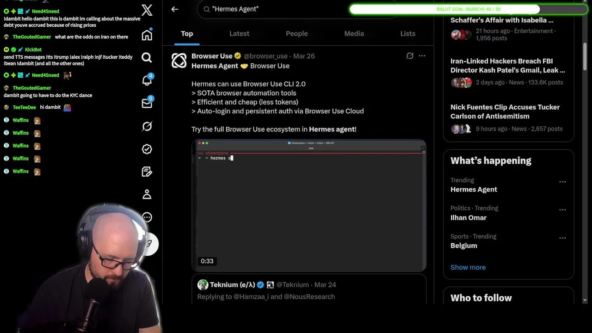Screen dimensions: 592x333
Task: Click TheGoutedGamer username about Iran odds
Action: (31, 37)
